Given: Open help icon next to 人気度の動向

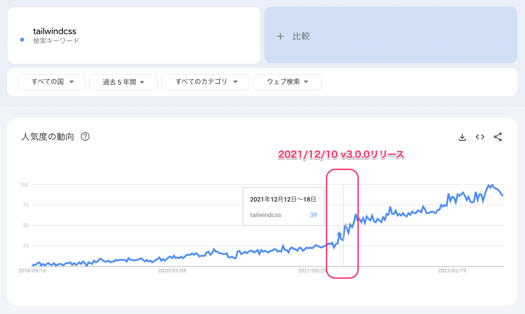Looking at the screenshot, I should [85, 136].
